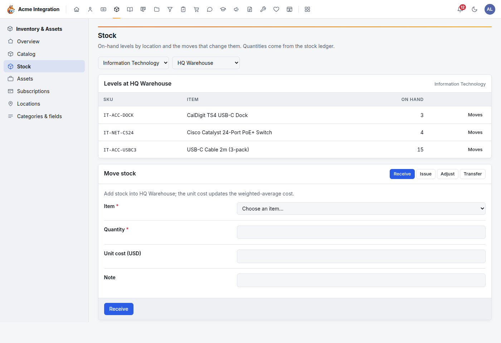Viewport: 501px width, 343px height.
Task: Click the heart icon in top bar
Action: tap(276, 9)
